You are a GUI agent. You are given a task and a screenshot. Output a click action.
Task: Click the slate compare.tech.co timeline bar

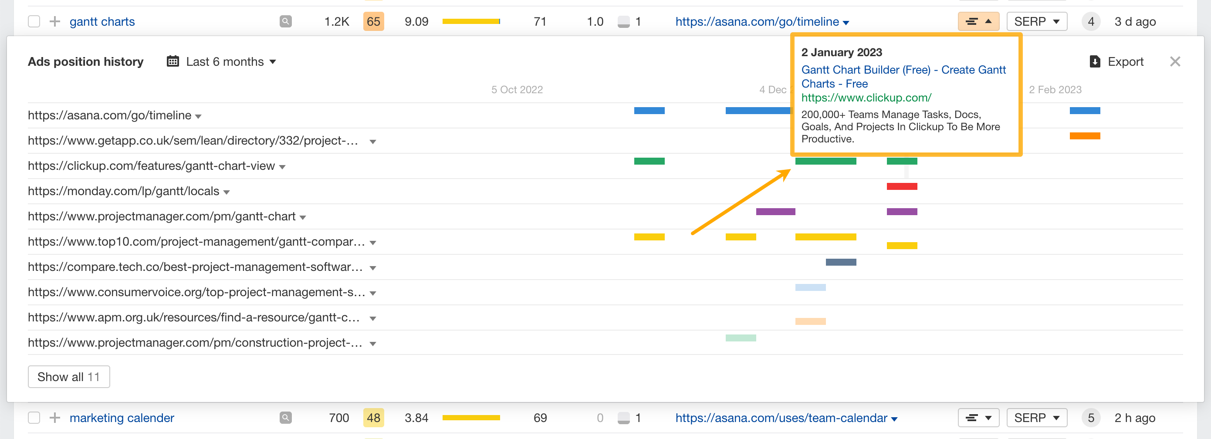pos(841,262)
